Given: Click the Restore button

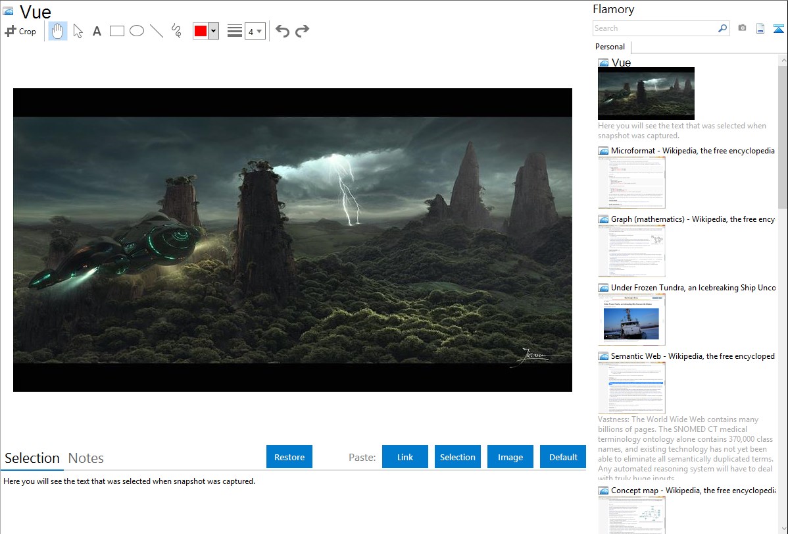Looking at the screenshot, I should (x=289, y=457).
